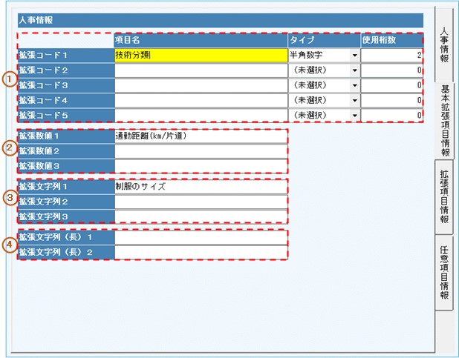Image resolution: width=459 pixels, height=358 pixels.
Task: Select the 拡張文字列（長）2 input field
Action: pos(201,253)
